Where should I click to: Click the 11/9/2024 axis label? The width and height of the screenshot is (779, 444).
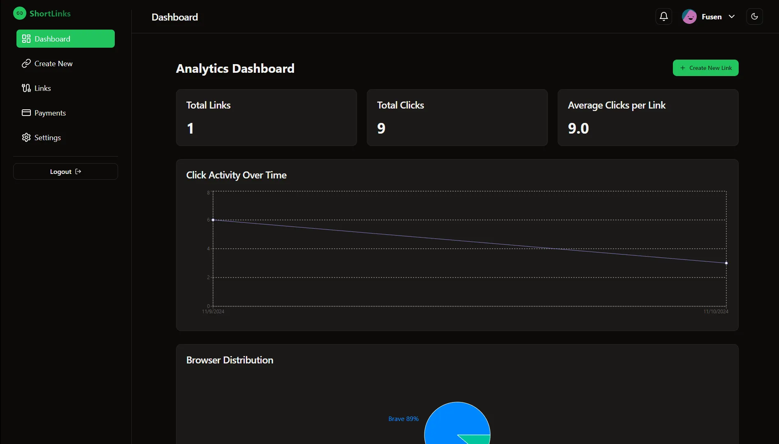pos(213,312)
